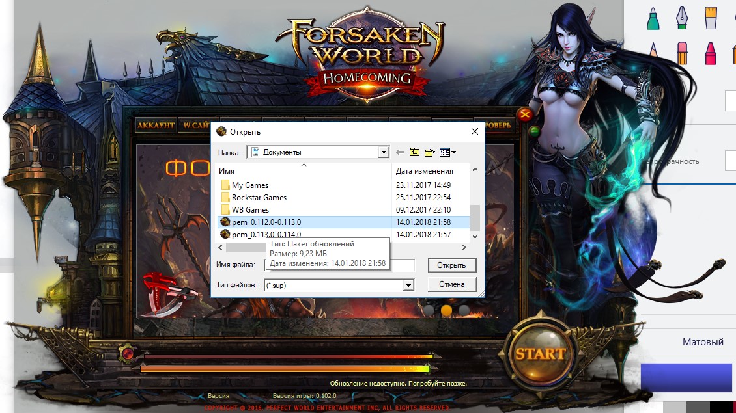Click the file list scroll-down arrow
The image size is (736, 413).
coord(475,236)
